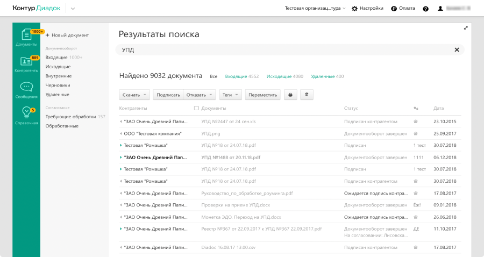The width and height of the screenshot is (484, 257).
Task: Click the help question mark icon
Action: 426,9
